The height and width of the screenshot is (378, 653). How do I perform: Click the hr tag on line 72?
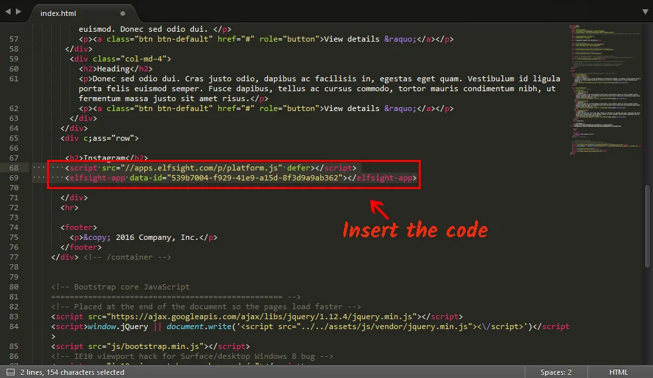69,208
